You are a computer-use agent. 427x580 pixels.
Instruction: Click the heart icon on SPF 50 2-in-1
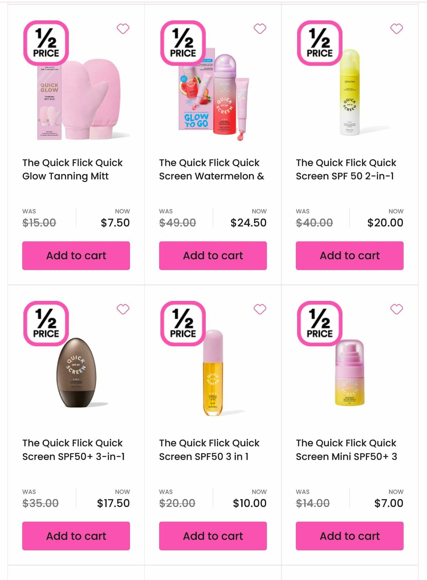[x=396, y=28]
